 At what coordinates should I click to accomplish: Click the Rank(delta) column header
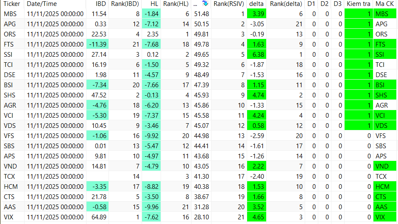pos(286,4)
